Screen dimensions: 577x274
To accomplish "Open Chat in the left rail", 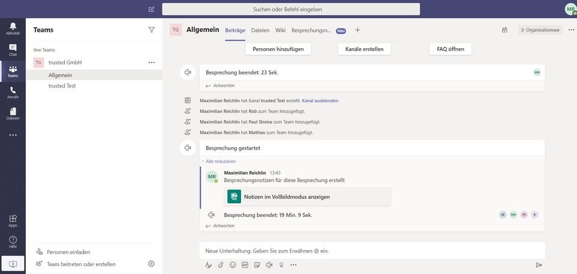I will tap(13, 50).
